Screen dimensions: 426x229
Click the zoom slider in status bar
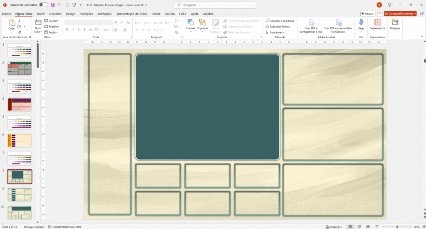[x=397, y=227]
